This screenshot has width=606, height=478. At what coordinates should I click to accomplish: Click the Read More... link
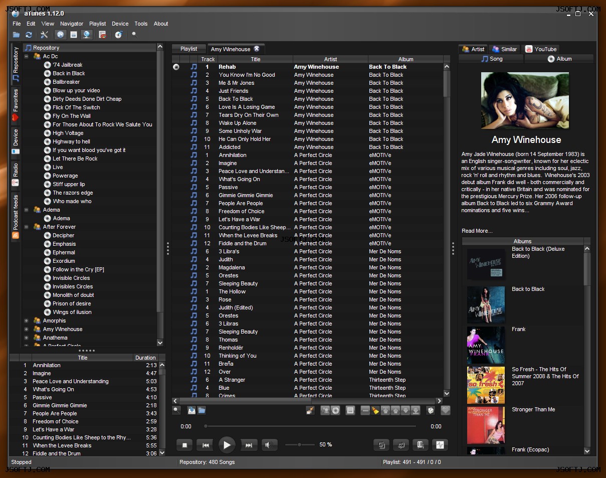pos(477,231)
